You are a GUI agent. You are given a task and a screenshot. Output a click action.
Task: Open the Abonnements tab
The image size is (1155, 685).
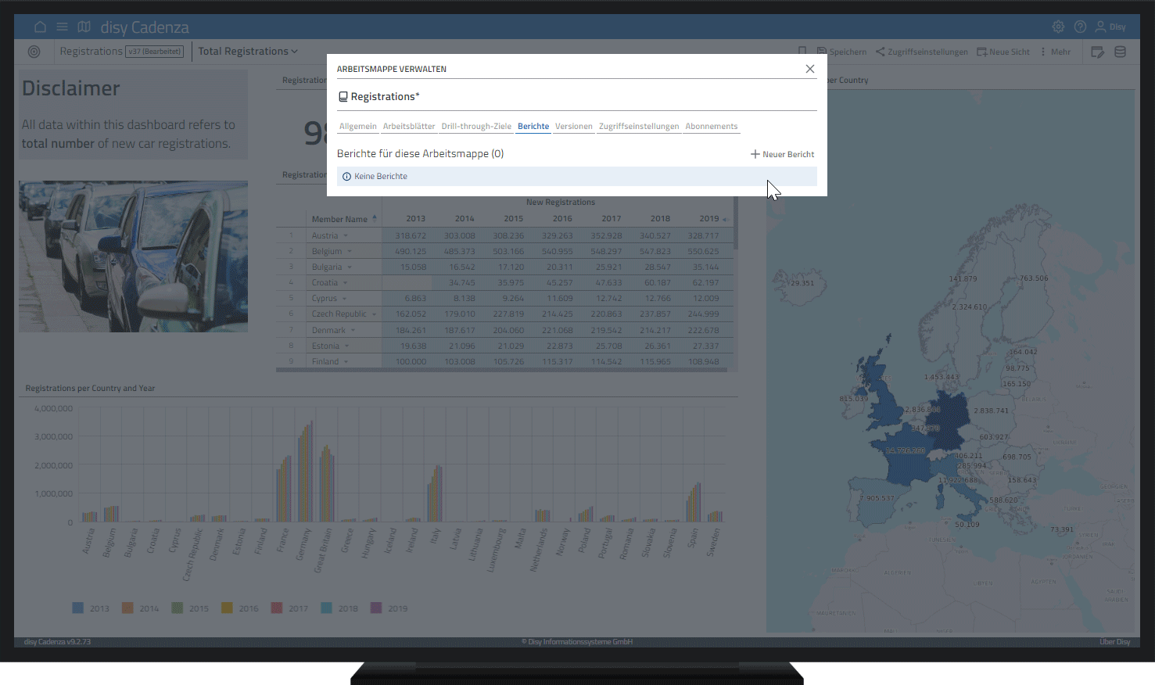(x=711, y=126)
